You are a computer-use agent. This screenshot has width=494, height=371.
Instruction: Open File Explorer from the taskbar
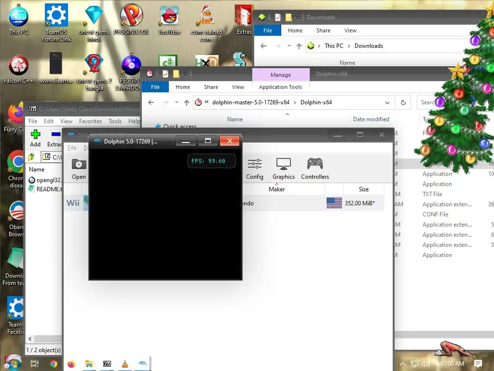tap(89, 364)
